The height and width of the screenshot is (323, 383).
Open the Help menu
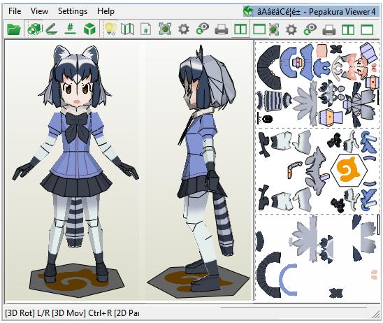[x=106, y=11]
